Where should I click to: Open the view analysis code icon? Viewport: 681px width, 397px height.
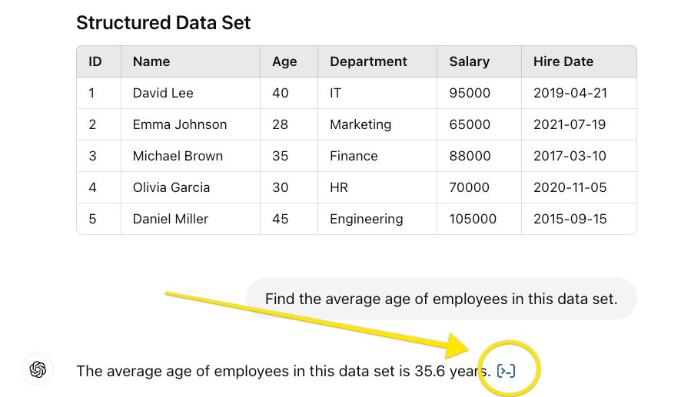[506, 371]
